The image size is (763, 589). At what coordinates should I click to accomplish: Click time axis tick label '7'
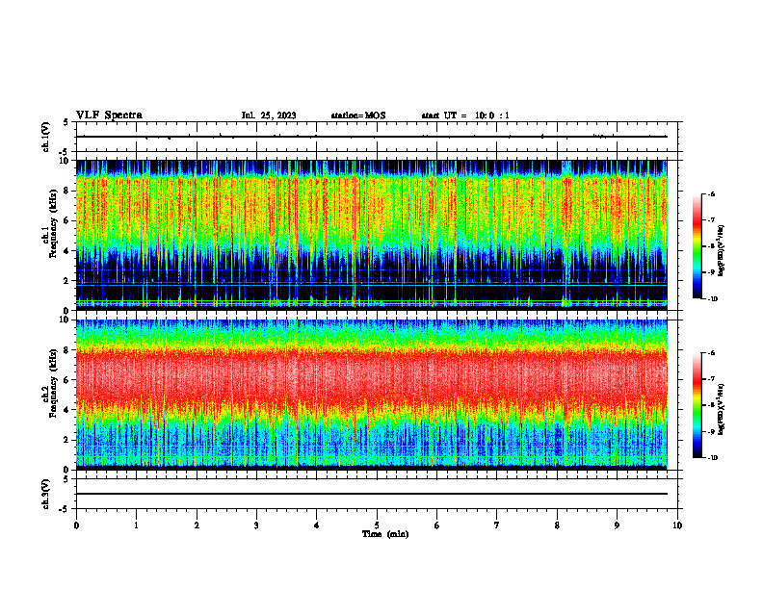click(497, 525)
